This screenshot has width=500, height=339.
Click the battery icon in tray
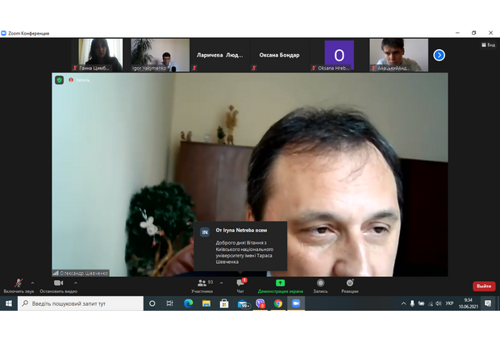[421, 303]
